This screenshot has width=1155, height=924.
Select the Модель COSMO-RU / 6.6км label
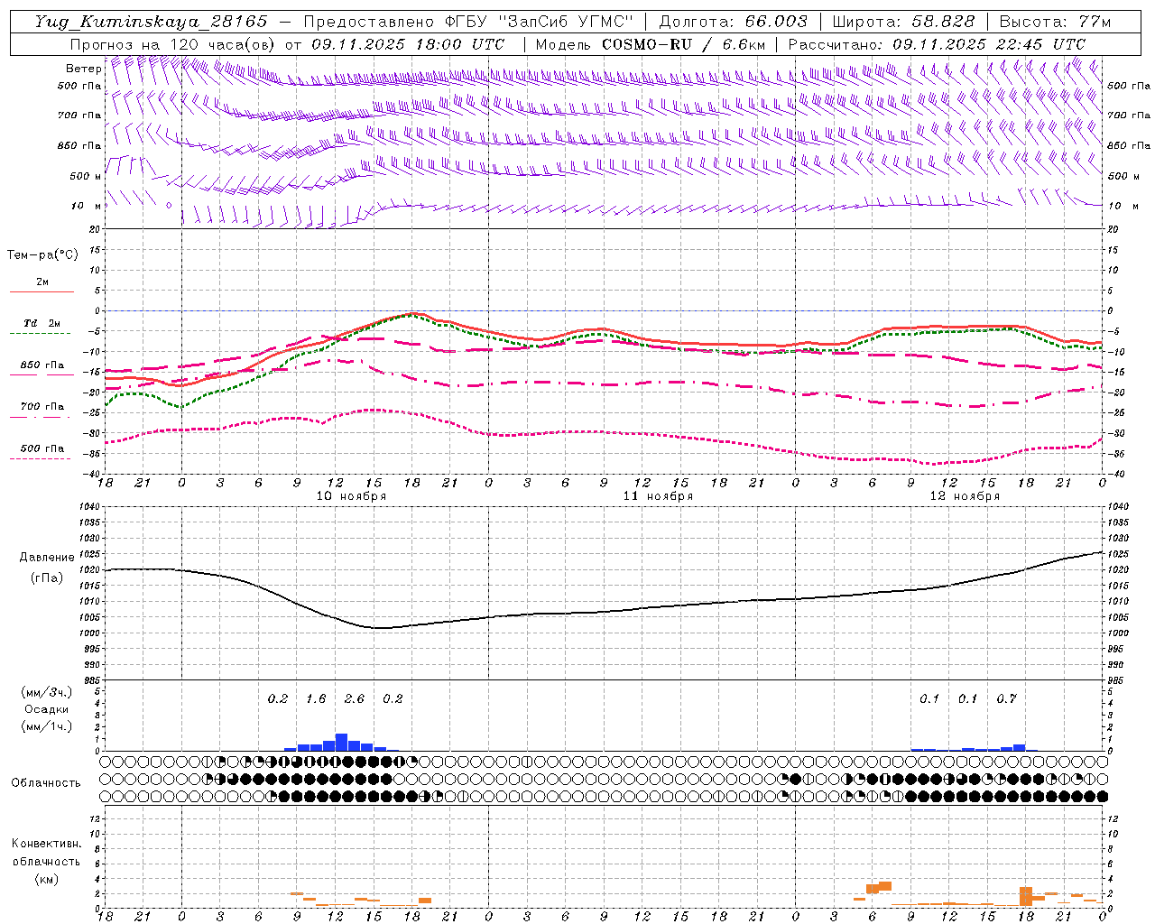(650, 44)
